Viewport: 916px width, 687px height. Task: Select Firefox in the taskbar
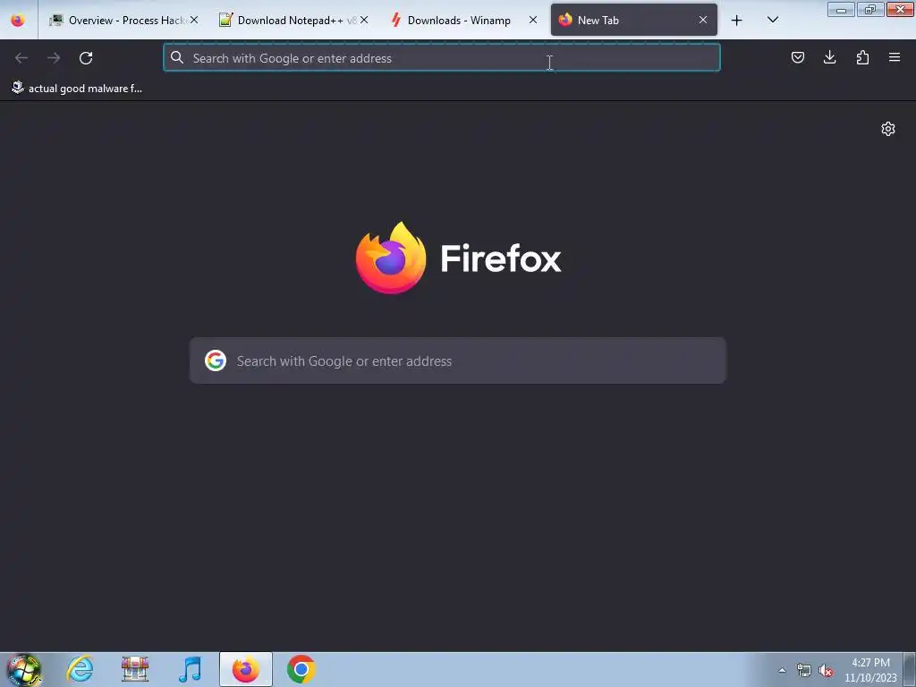tap(246, 669)
